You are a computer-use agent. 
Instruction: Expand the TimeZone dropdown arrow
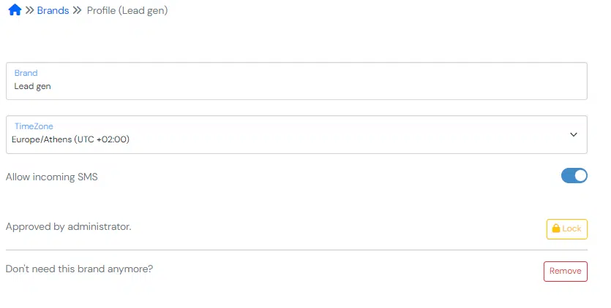point(574,134)
